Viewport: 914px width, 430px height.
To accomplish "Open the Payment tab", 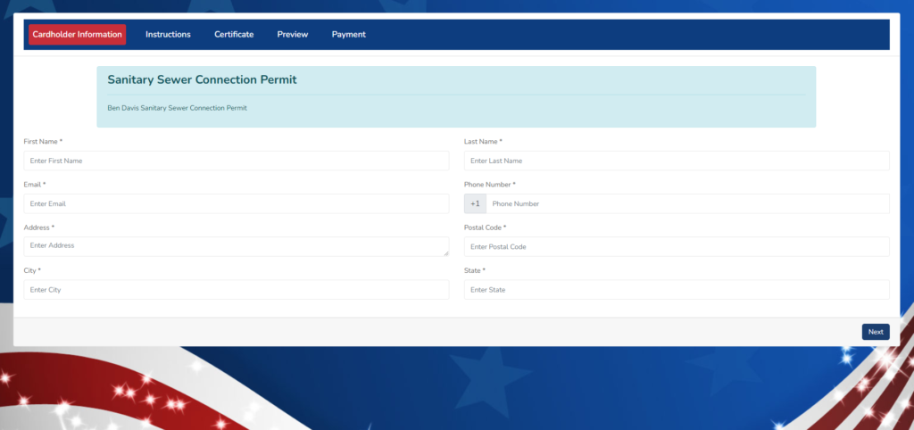I will [349, 35].
